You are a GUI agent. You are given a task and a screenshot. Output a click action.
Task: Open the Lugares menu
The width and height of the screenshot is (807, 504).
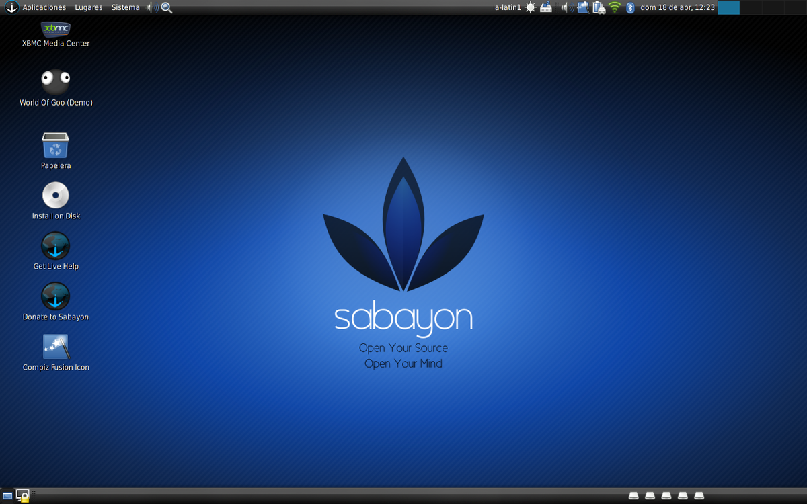[89, 7]
